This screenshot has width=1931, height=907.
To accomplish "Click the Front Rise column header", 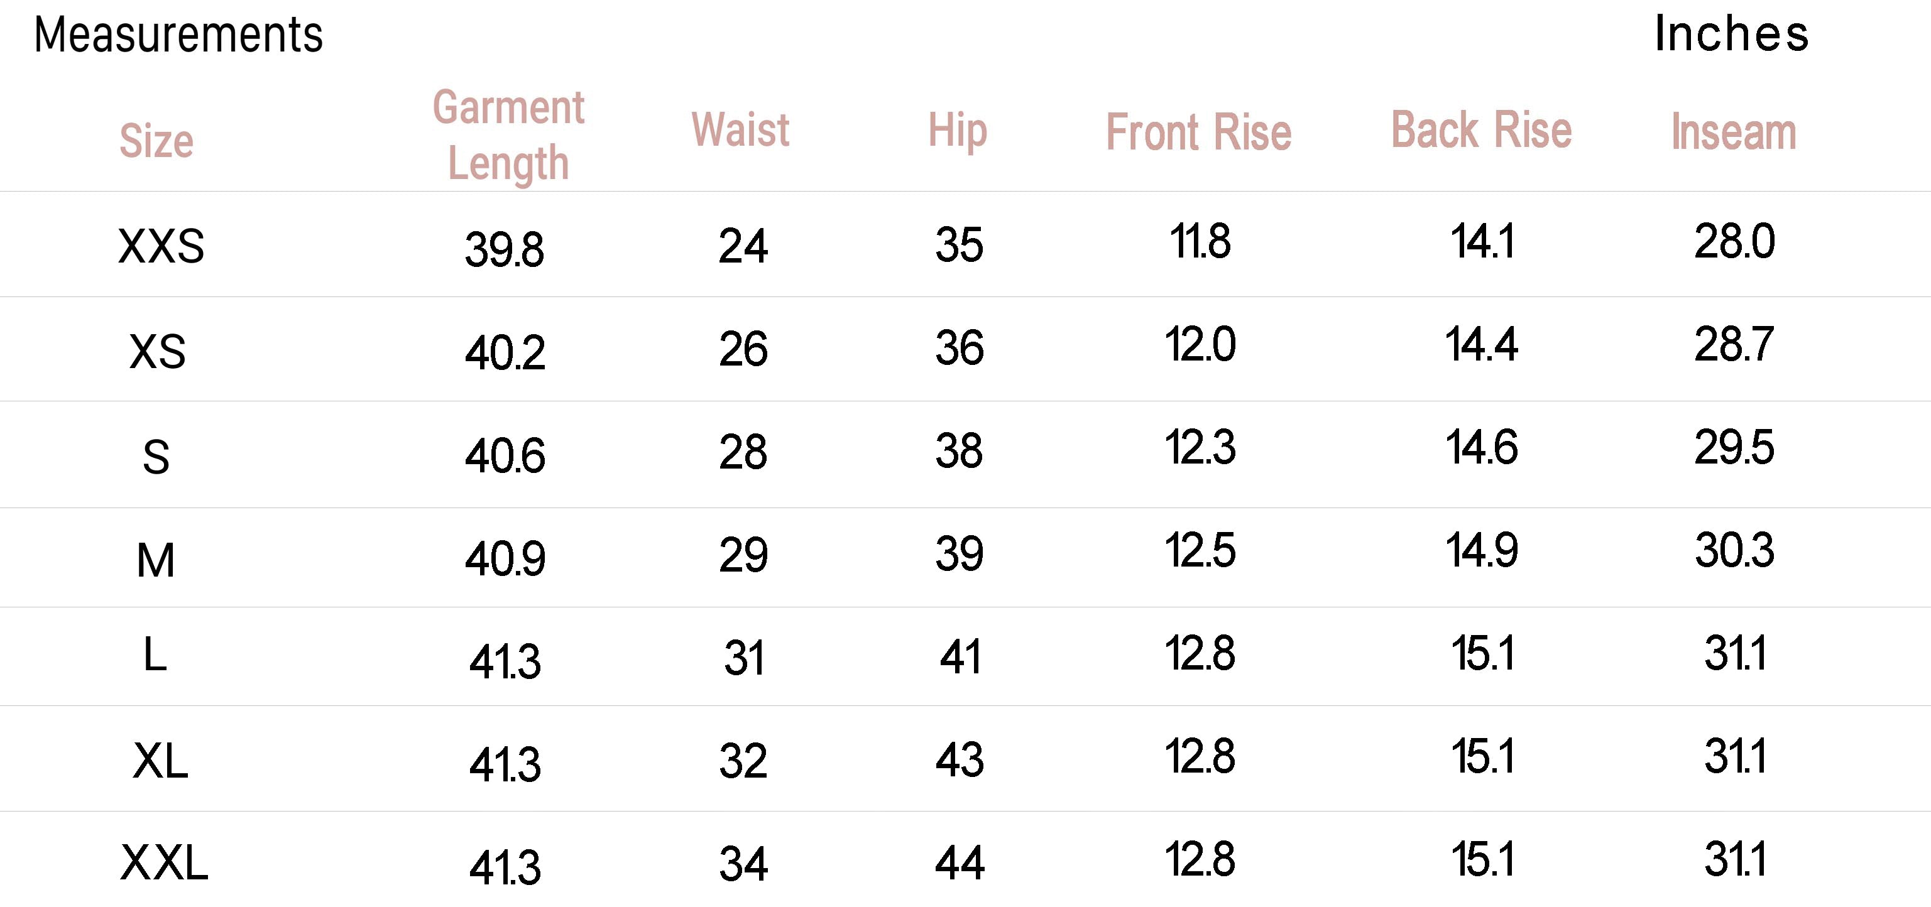I will [1199, 132].
